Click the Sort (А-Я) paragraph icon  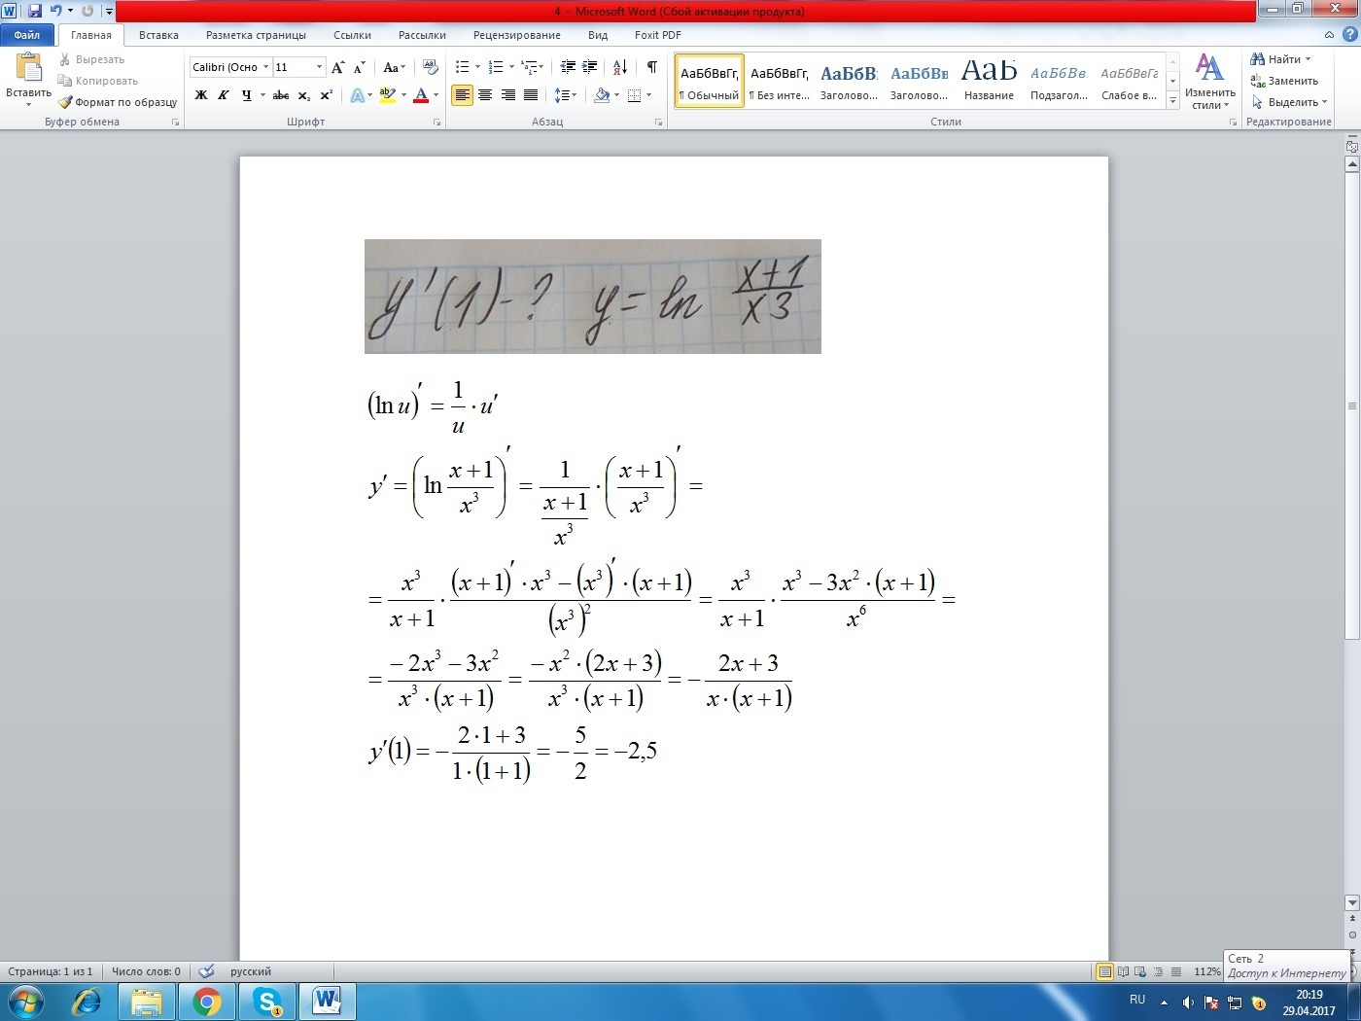pos(619,67)
